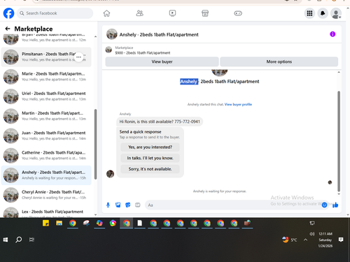Show hidden tray icons chevron
Viewport: 350px width, 262px height.
tap(305, 240)
